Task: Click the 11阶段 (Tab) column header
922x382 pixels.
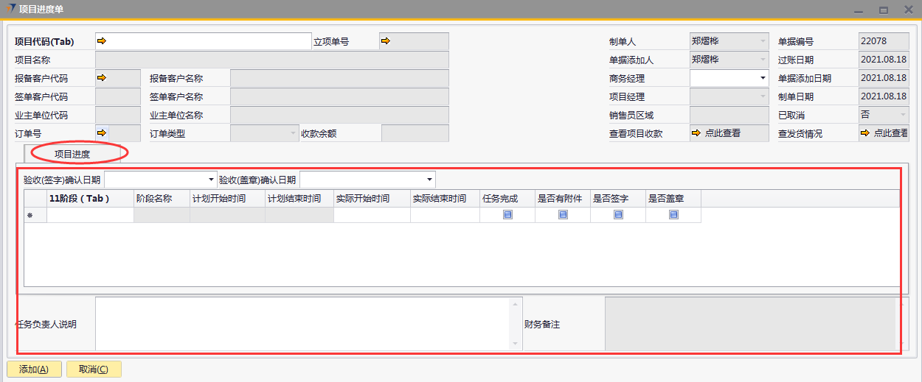Action: pos(79,199)
